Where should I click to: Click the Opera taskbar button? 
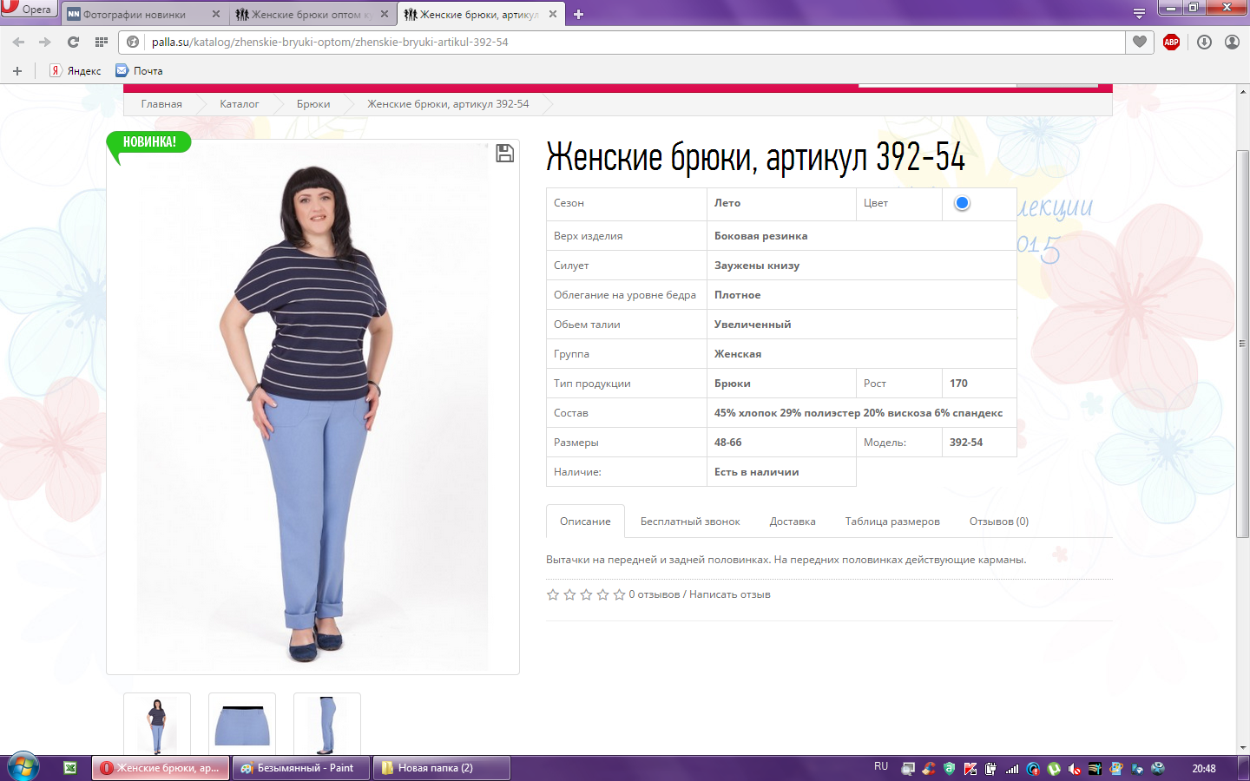click(x=161, y=768)
